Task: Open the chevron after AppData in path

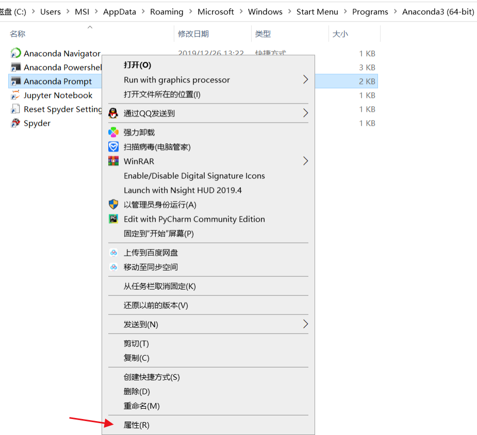Action: pos(143,11)
